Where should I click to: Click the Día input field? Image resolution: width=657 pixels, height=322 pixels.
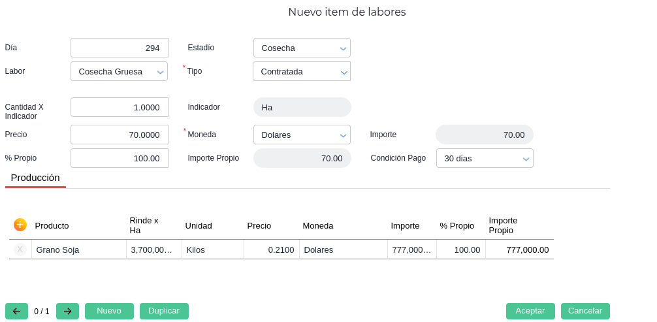(120, 48)
